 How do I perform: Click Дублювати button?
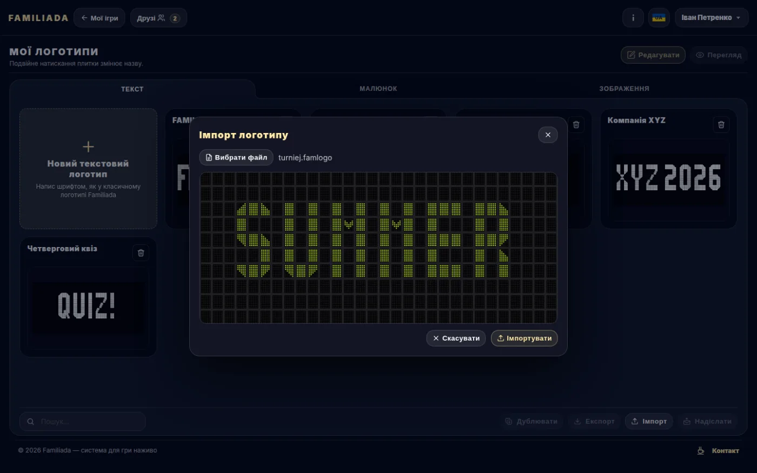click(532, 422)
